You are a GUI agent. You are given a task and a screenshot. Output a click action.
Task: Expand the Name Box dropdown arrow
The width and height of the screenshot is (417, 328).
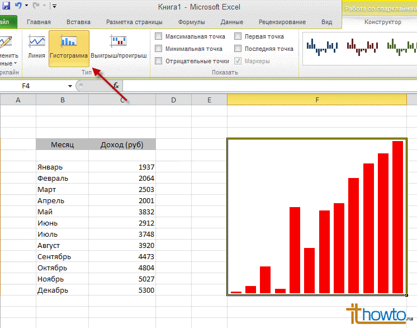[x=70, y=86]
